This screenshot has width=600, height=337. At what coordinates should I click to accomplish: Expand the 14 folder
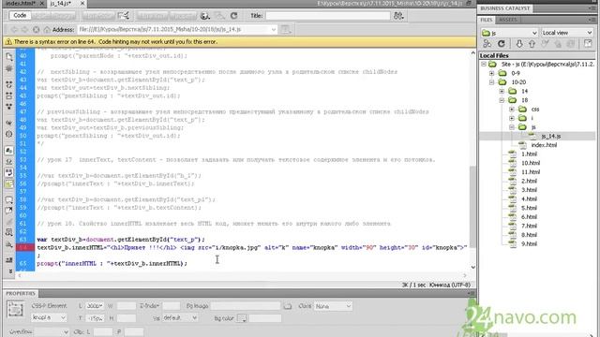[x=502, y=91]
